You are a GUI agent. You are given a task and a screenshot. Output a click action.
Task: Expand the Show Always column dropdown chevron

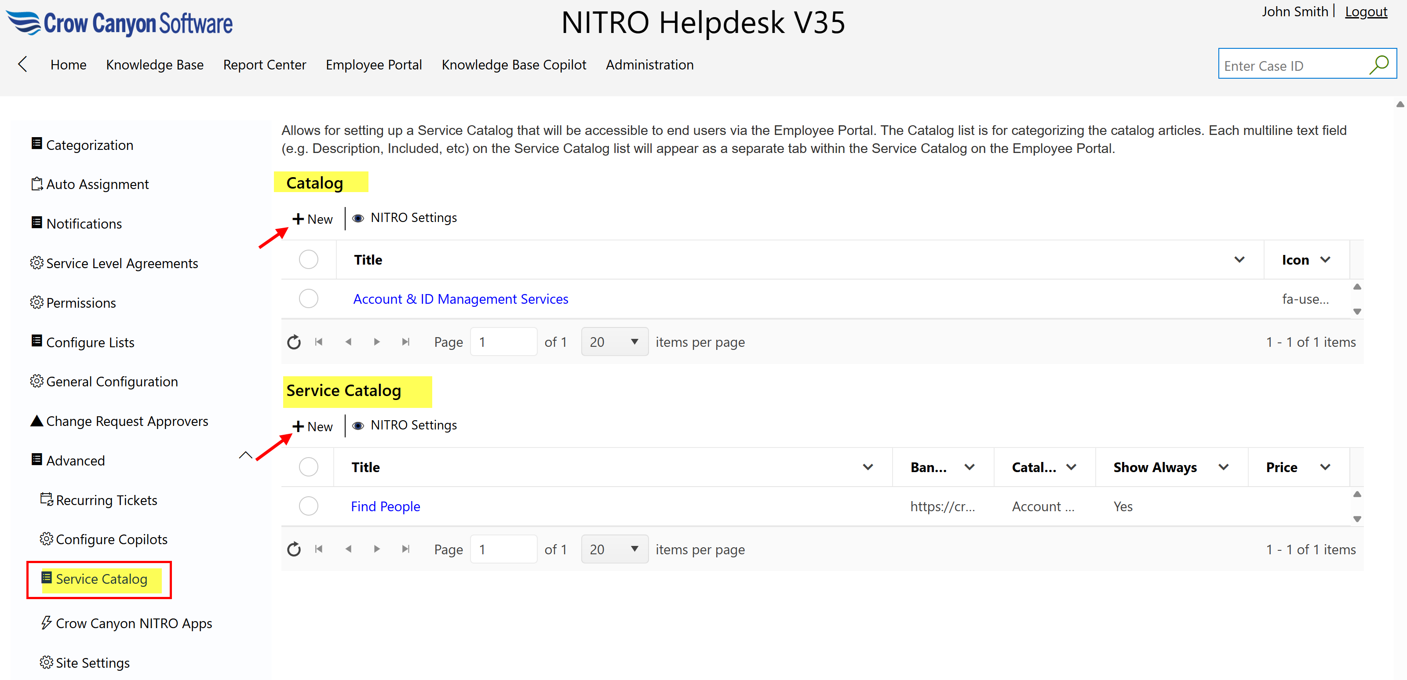tap(1224, 467)
